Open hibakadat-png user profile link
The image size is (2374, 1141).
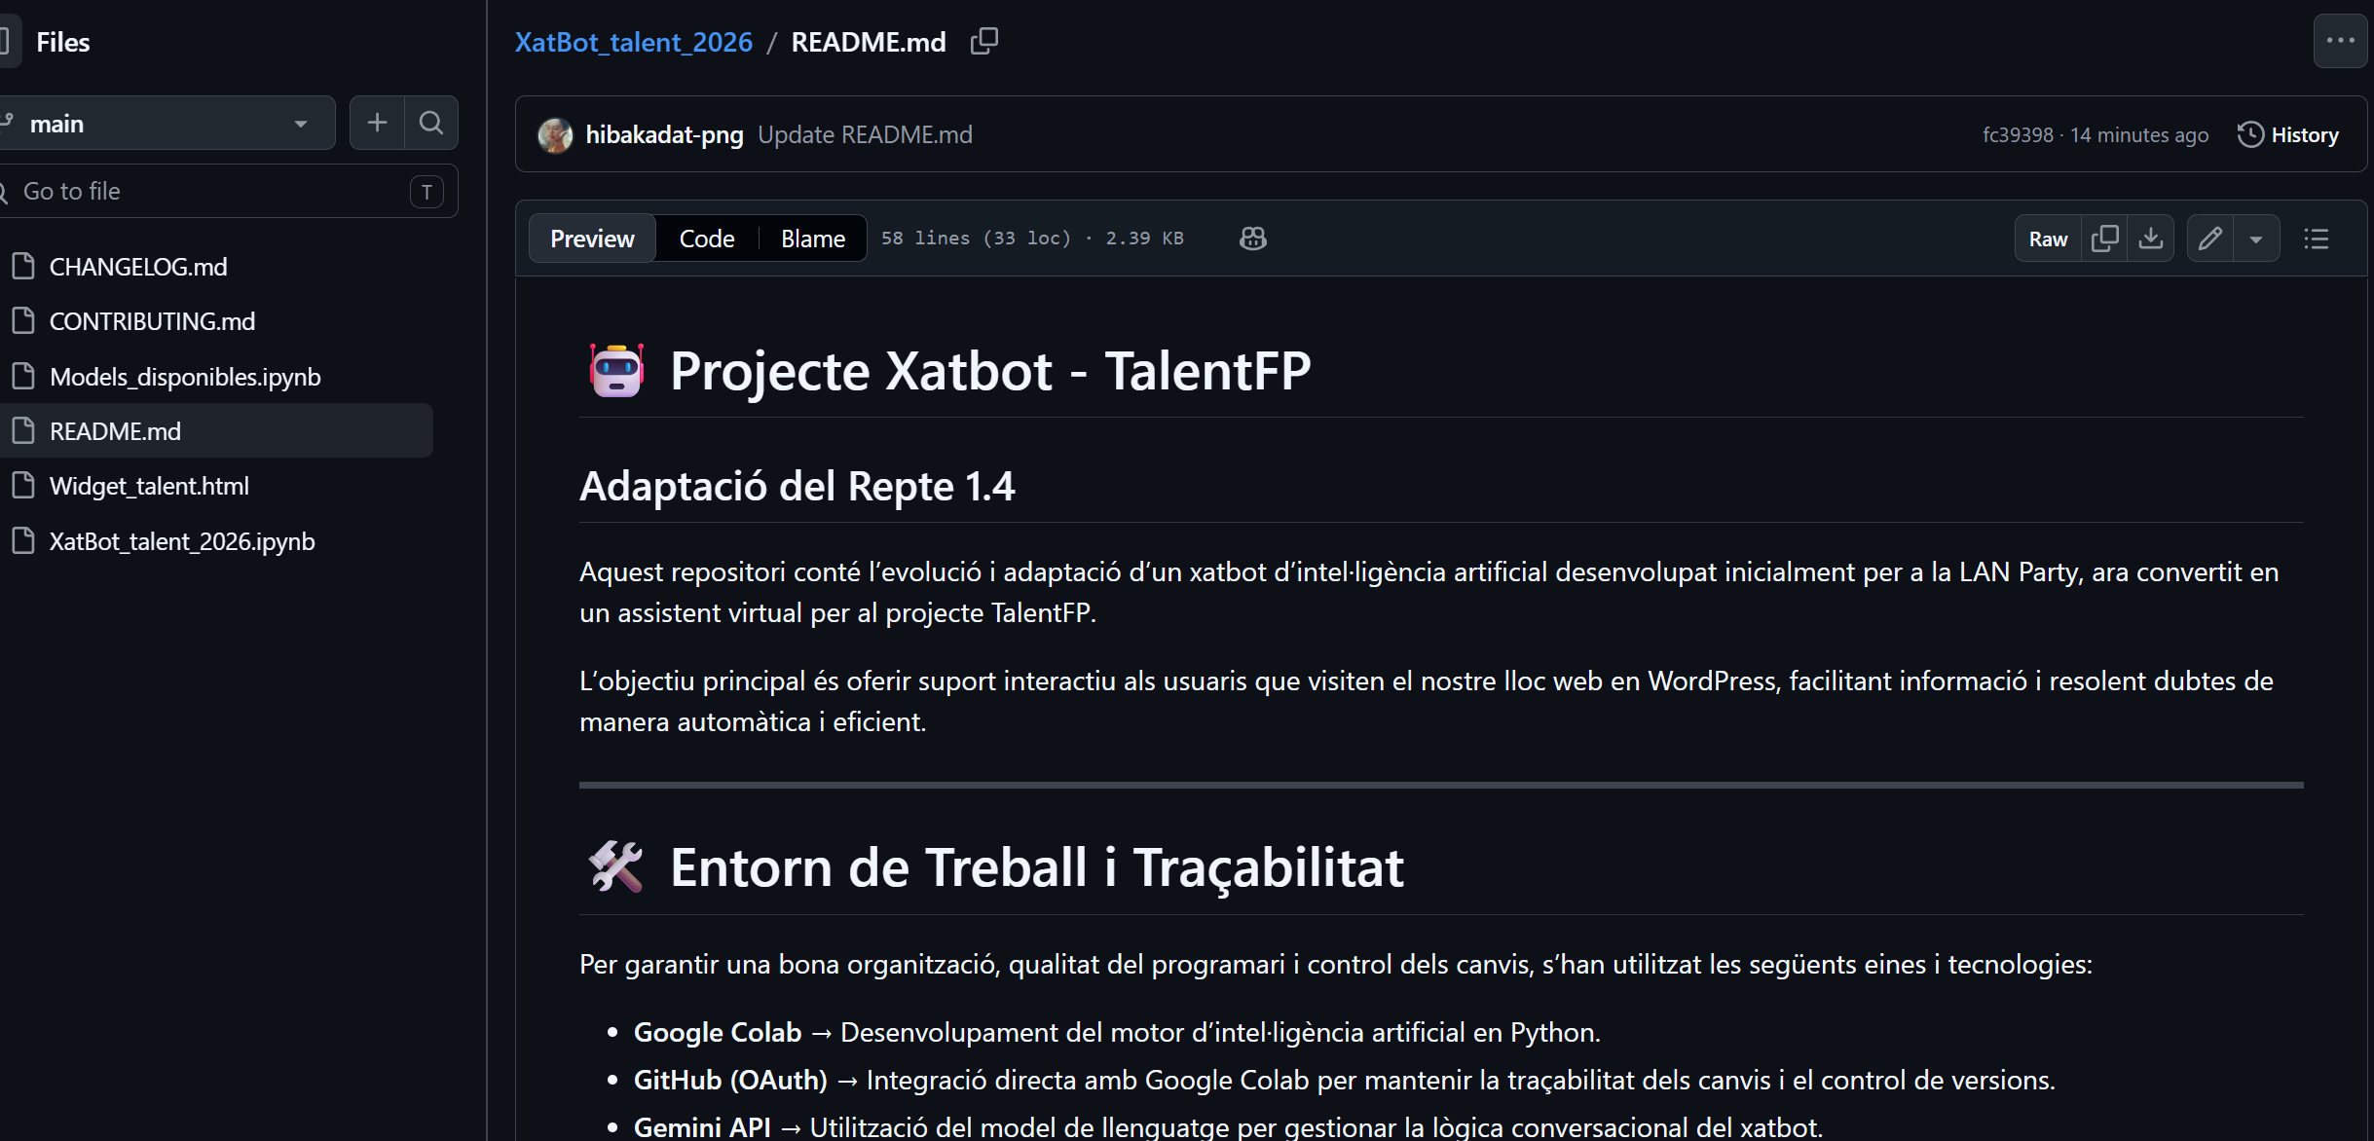click(x=664, y=134)
